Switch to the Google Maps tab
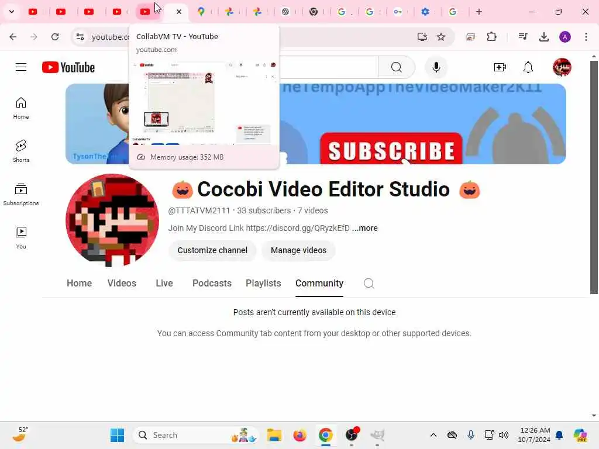The width and height of the screenshot is (599, 449). [x=201, y=12]
